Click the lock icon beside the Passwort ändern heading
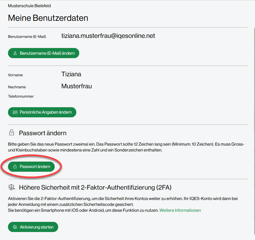255x240 pixels. click(11, 133)
